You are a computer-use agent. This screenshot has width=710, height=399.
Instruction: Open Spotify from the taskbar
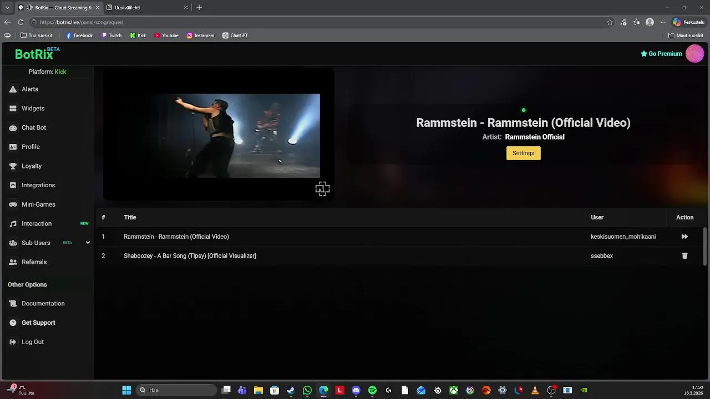coord(372,390)
